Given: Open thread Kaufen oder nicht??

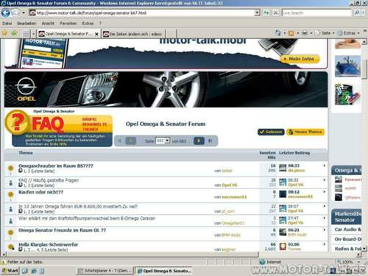Looking at the screenshot, I should (41, 192).
